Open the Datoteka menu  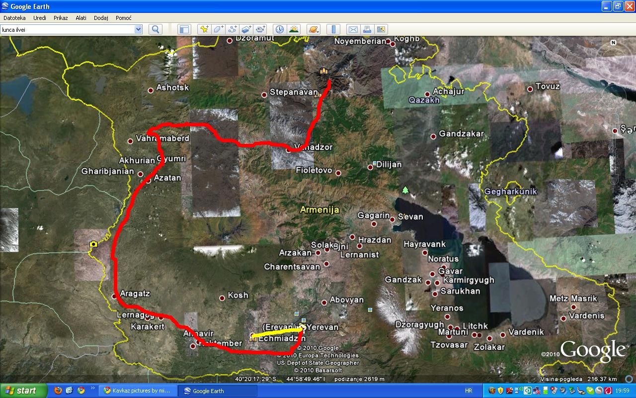click(14, 18)
